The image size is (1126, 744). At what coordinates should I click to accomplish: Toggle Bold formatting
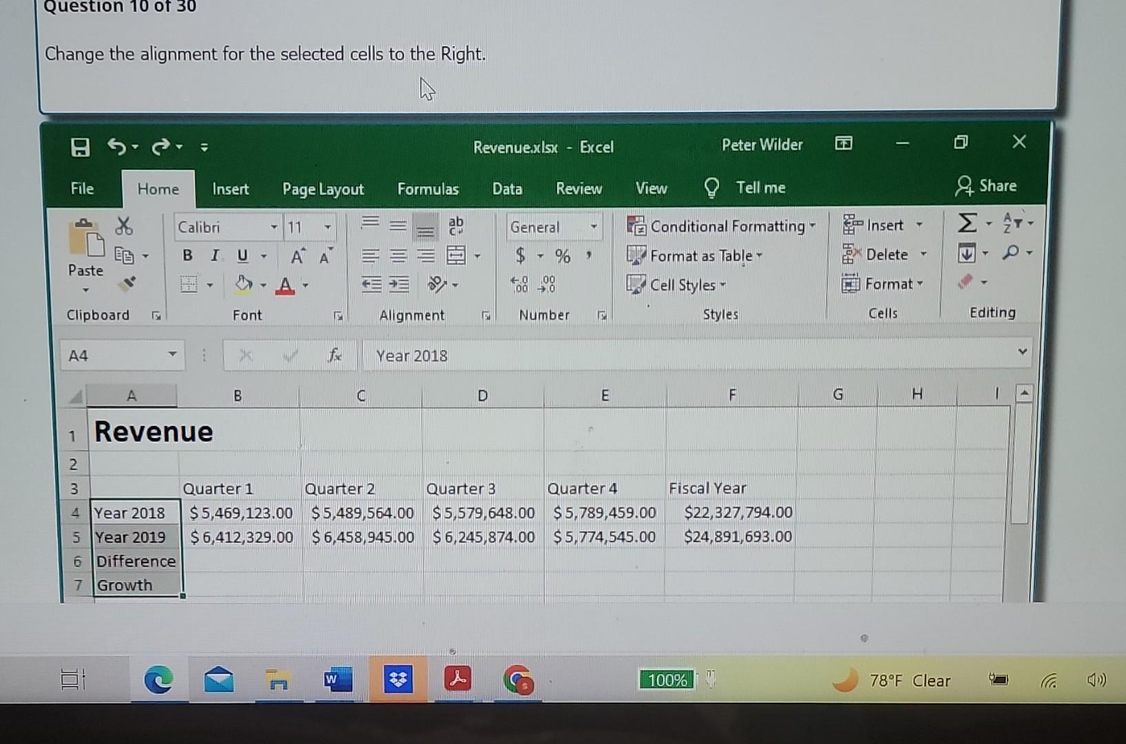[x=187, y=256]
